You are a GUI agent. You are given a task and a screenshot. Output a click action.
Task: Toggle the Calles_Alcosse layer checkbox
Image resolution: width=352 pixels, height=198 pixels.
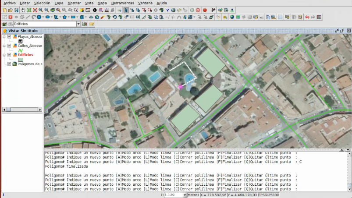(9, 46)
